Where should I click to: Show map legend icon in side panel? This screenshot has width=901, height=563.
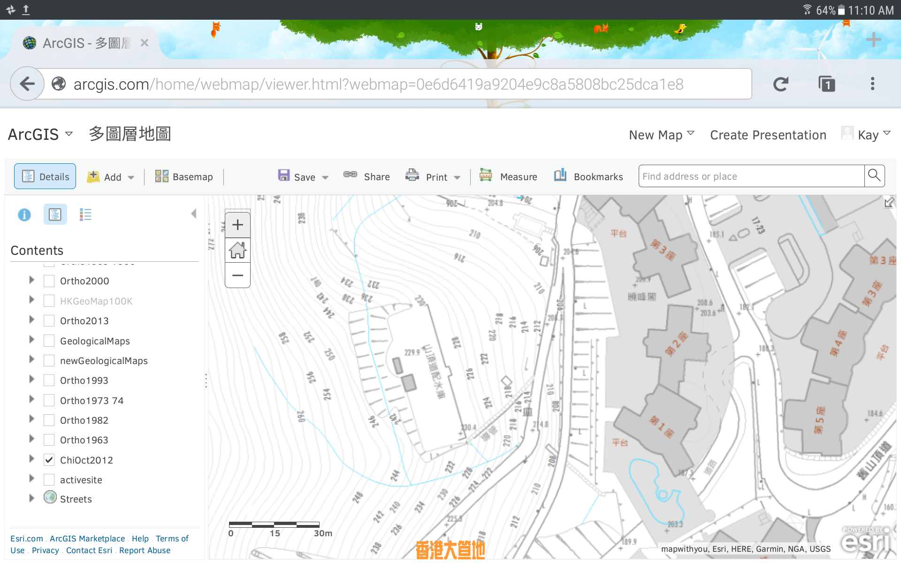click(x=85, y=215)
